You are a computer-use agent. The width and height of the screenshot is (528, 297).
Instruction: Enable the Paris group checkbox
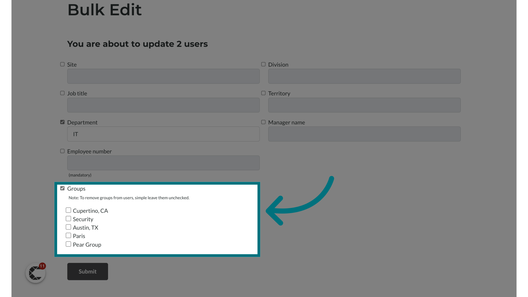tap(68, 235)
